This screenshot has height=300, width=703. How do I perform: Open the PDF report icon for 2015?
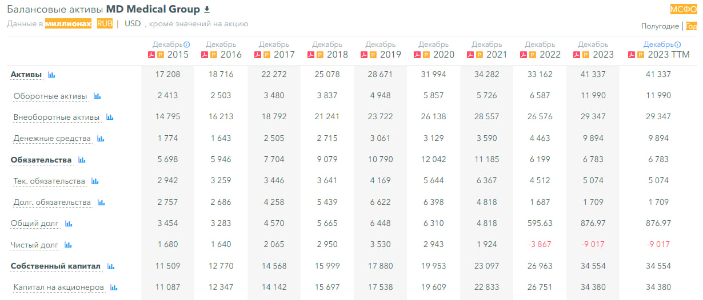click(151, 55)
